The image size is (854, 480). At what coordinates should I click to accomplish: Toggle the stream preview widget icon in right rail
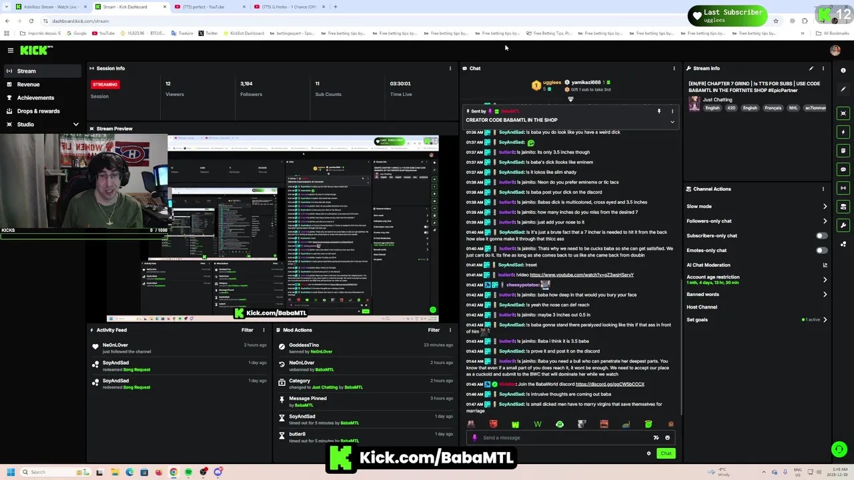coord(843,113)
